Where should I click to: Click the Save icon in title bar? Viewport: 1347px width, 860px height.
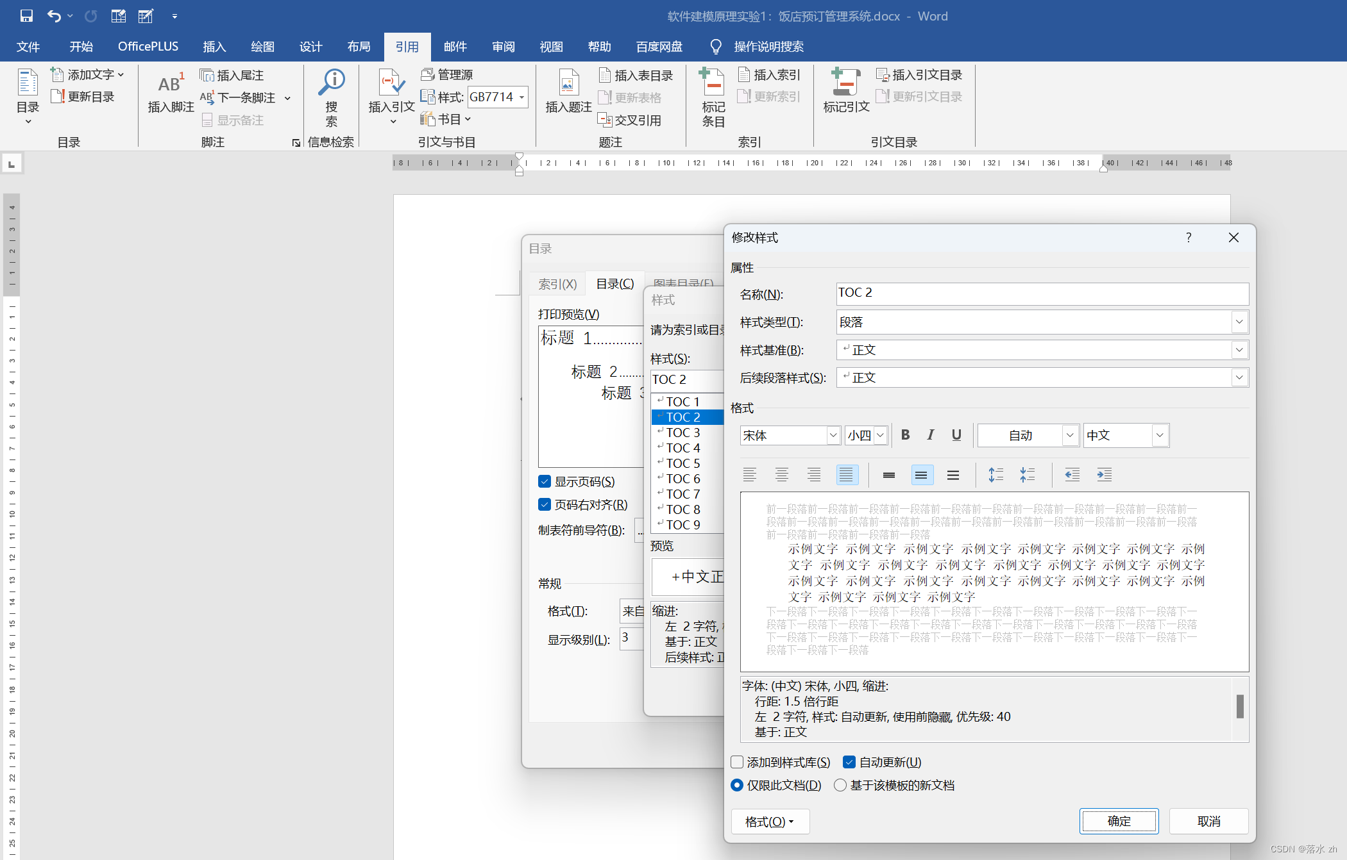(x=26, y=16)
